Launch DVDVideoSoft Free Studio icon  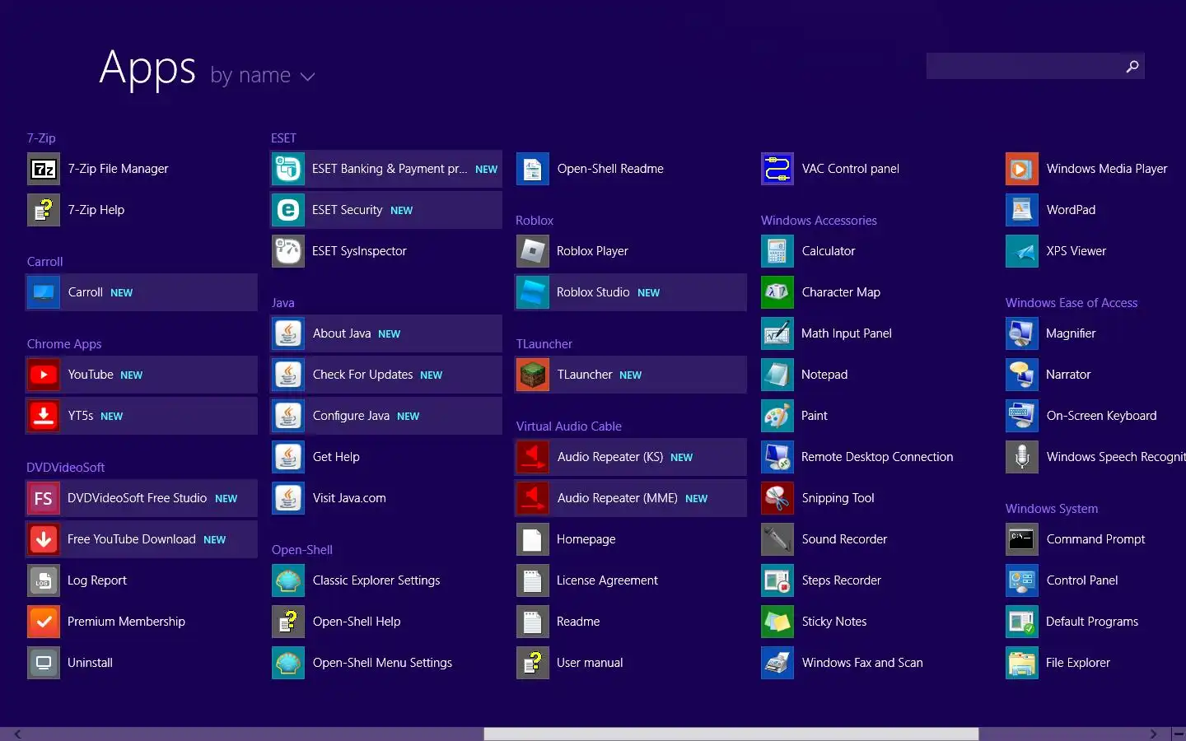(44, 498)
